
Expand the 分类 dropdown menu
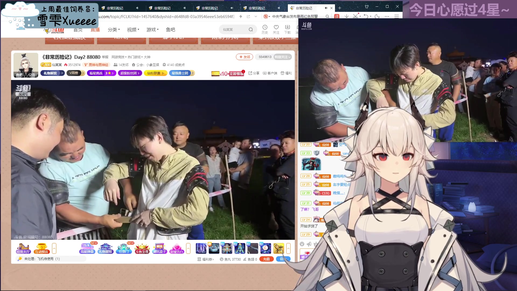click(114, 30)
